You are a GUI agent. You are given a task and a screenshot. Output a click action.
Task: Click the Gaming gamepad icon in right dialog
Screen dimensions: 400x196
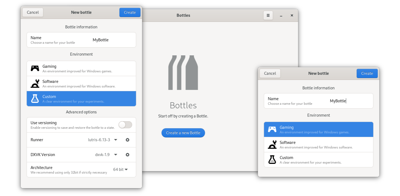point(272,129)
